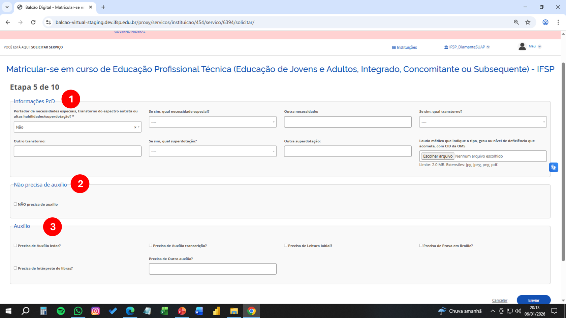Screen dimensions: 566x318
Task: Click the Cancelar link
Action: pos(499,300)
